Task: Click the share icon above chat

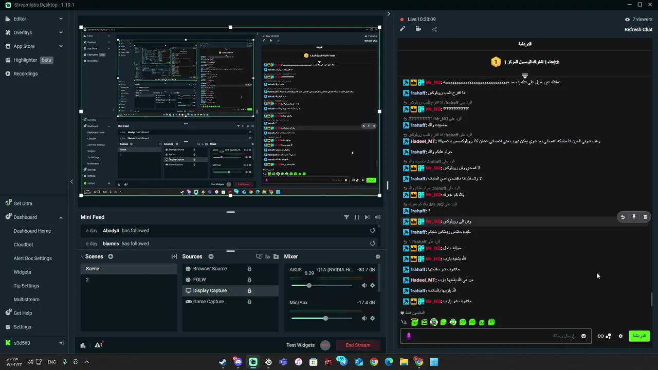Action: coord(434,29)
